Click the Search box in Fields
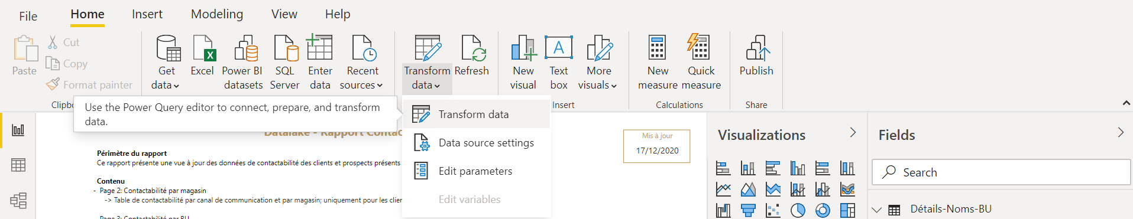 click(x=1001, y=172)
